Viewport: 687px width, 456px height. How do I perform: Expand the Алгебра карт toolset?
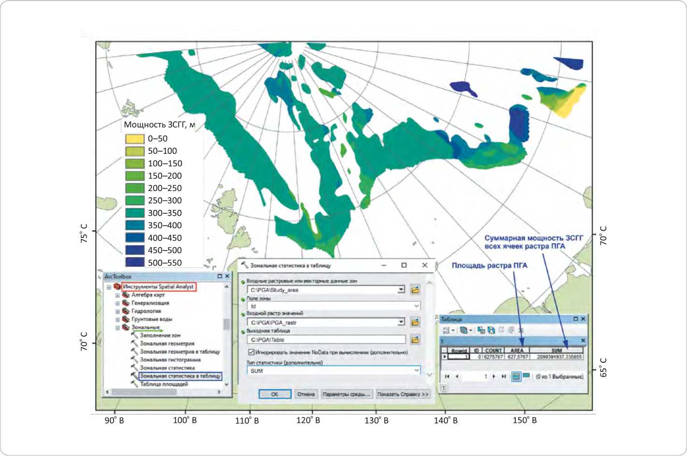point(117,295)
